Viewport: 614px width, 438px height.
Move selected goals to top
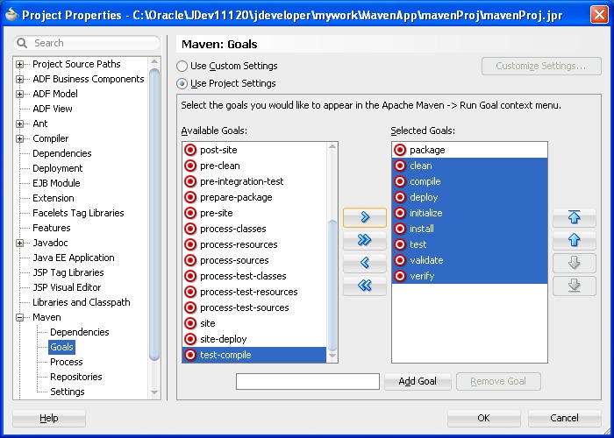(574, 217)
